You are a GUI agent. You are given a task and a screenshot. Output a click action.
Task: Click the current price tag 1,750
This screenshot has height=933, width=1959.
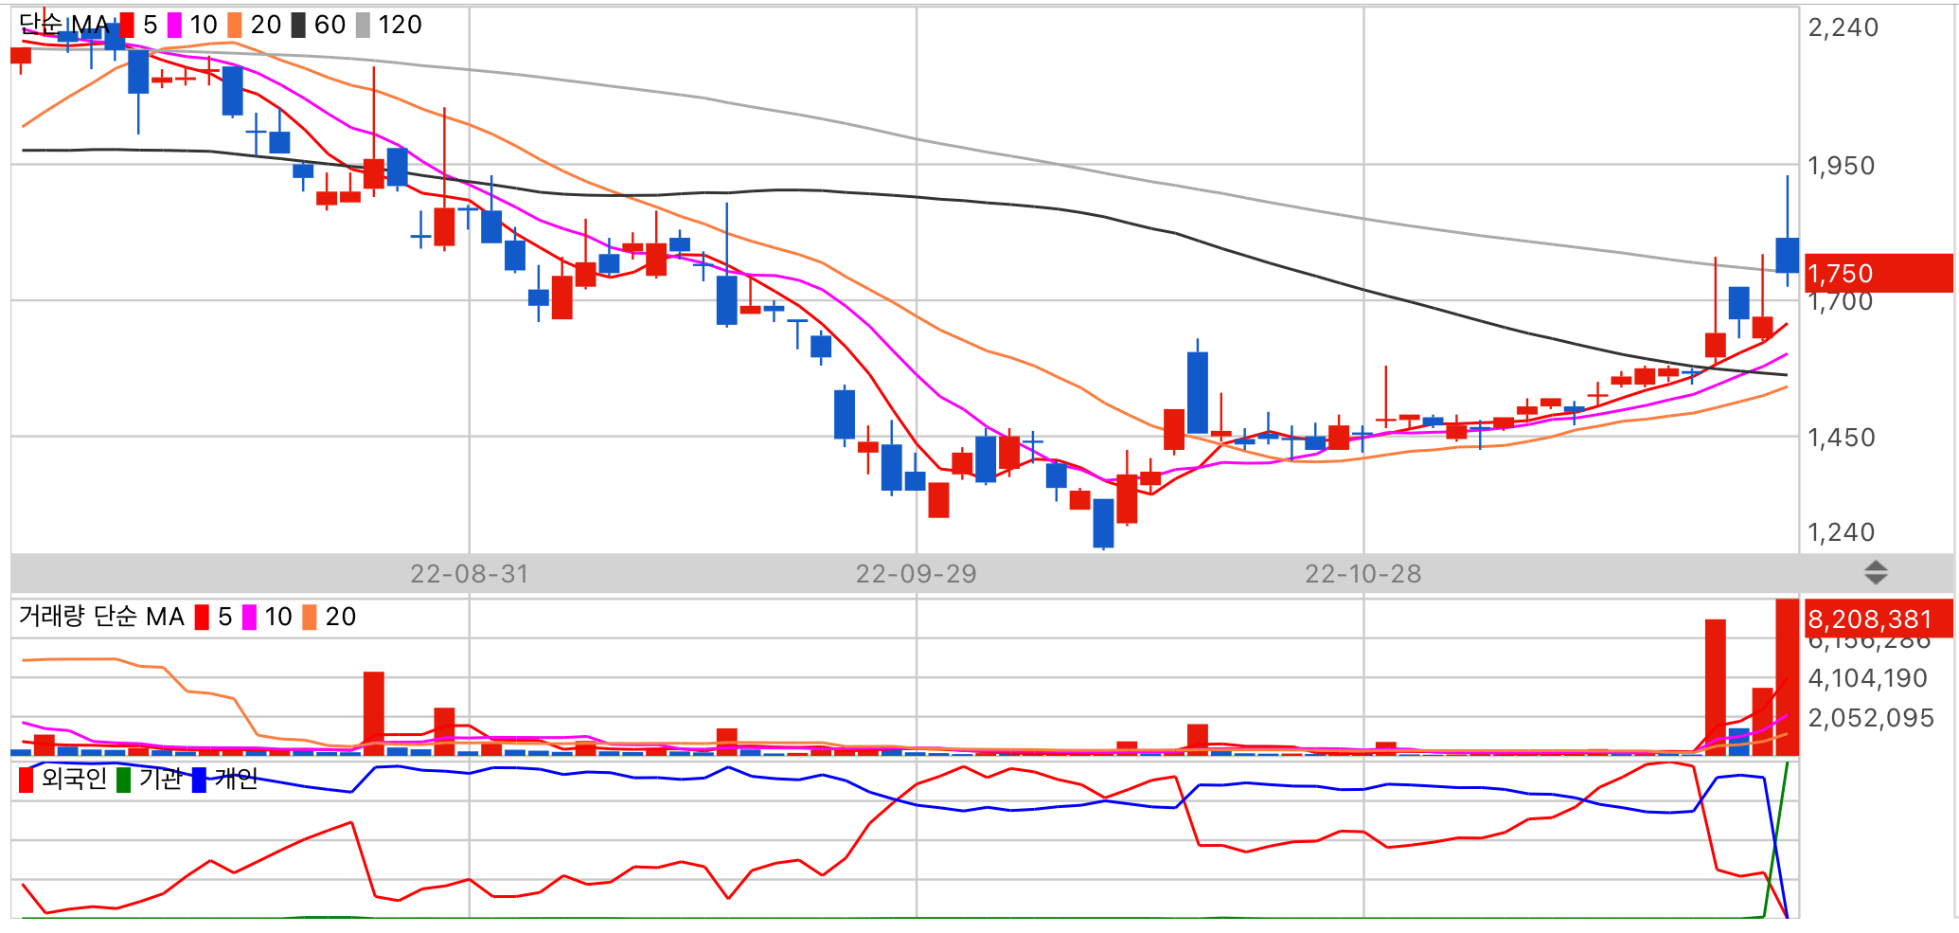click(x=1879, y=273)
